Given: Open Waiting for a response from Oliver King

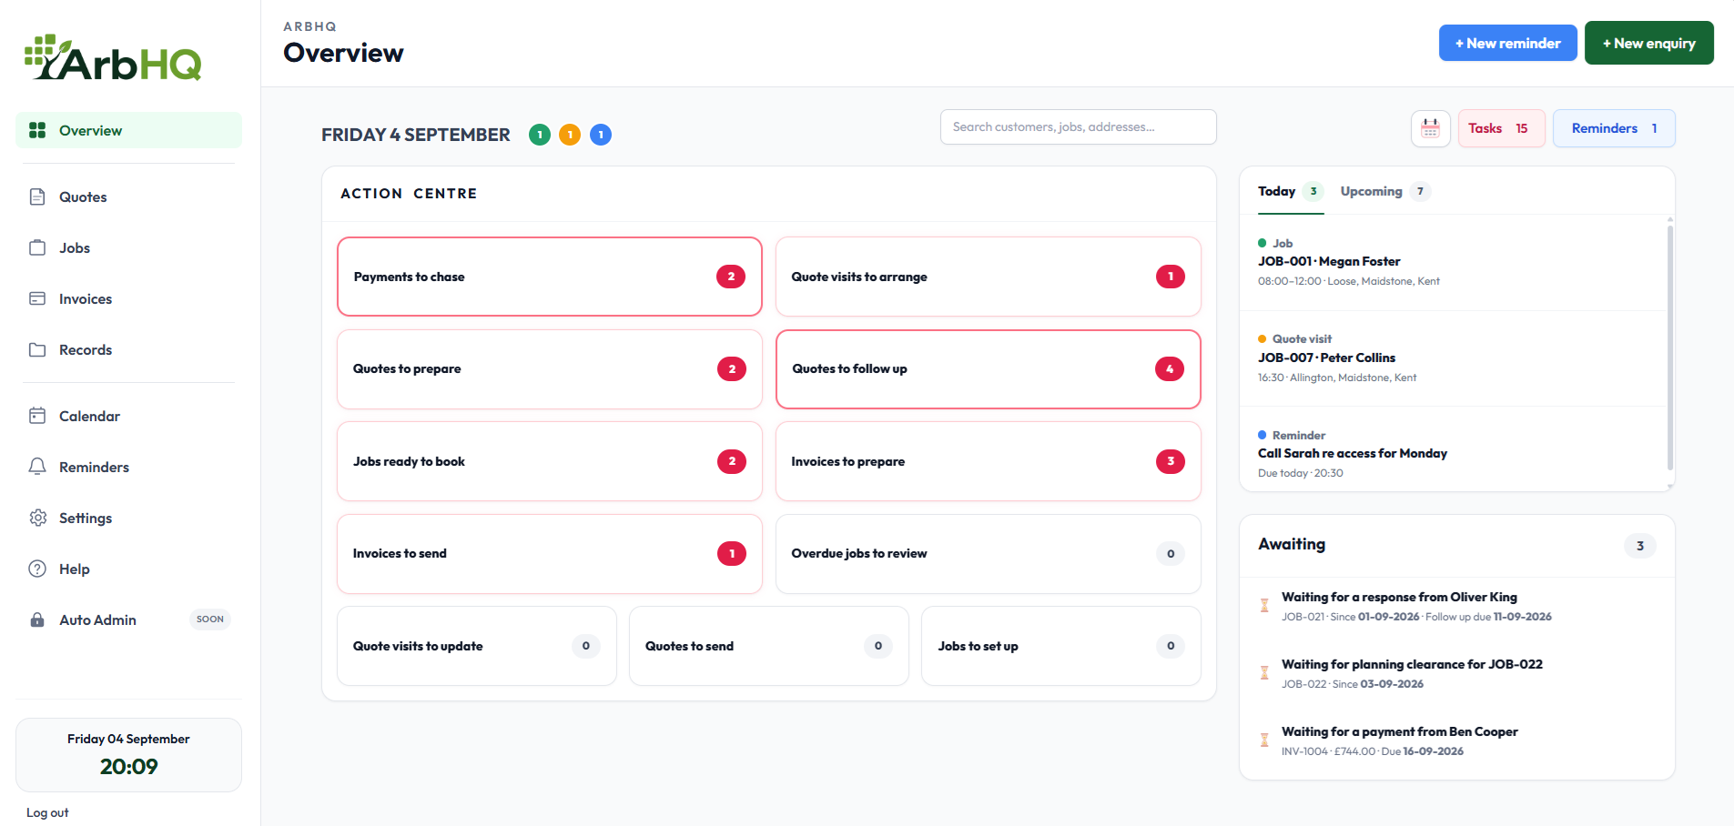Looking at the screenshot, I should pyautogui.click(x=1456, y=606).
